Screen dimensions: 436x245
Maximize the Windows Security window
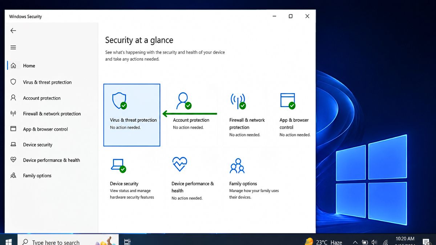click(x=291, y=16)
